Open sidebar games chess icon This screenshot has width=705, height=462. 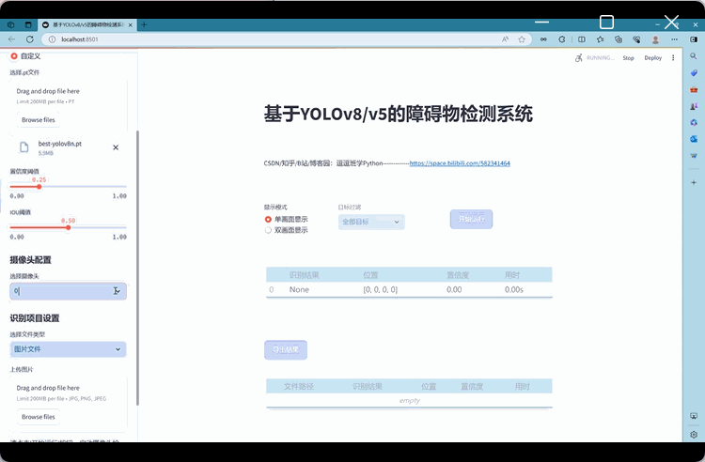click(x=694, y=106)
